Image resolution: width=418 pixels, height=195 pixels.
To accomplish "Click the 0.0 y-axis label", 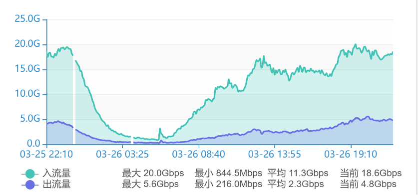I will coord(33,144).
